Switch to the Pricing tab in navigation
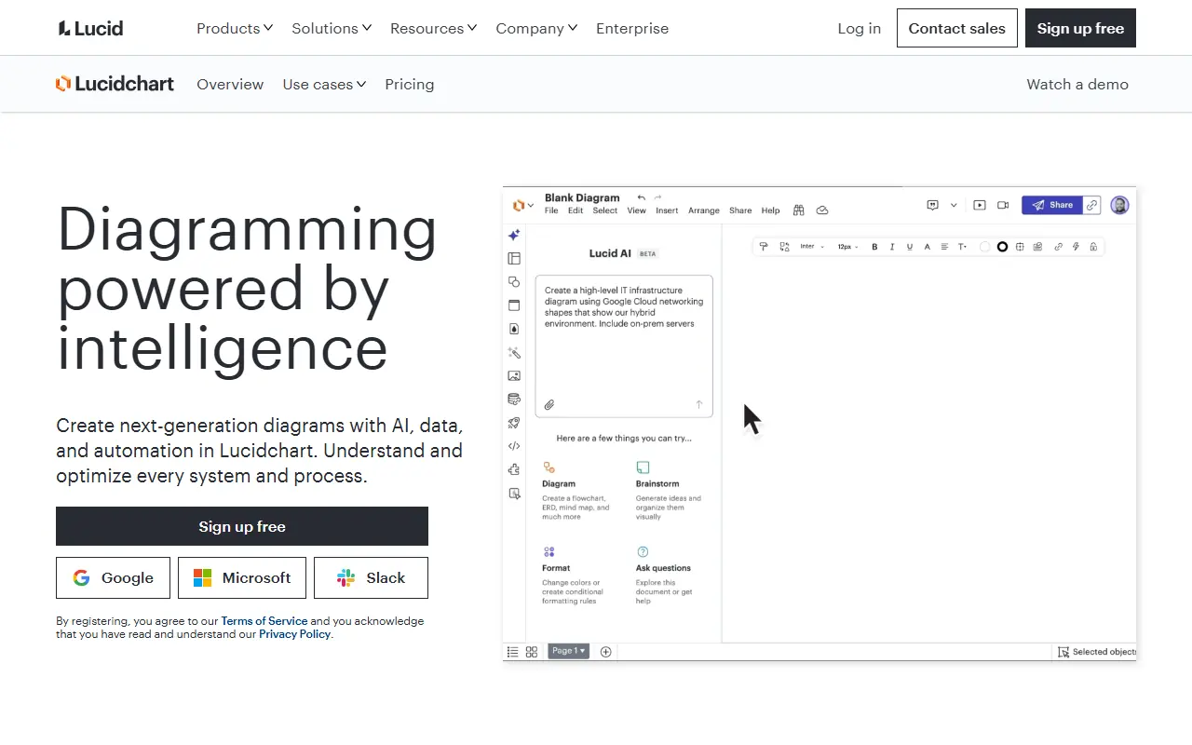Screen dimensions: 1192x745 (410, 84)
